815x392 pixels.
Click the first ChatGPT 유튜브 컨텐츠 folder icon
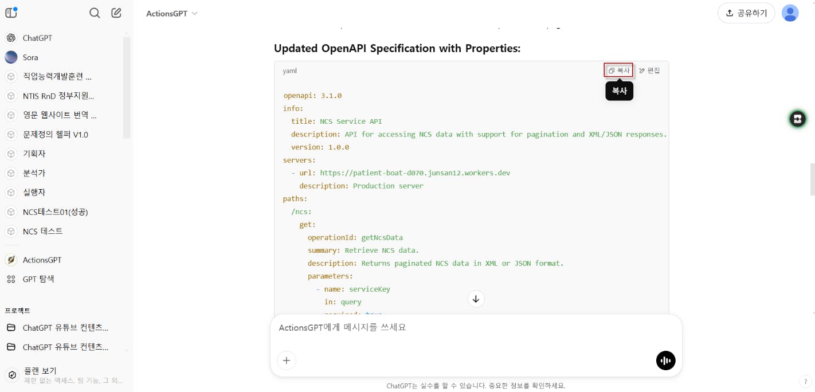(x=11, y=328)
